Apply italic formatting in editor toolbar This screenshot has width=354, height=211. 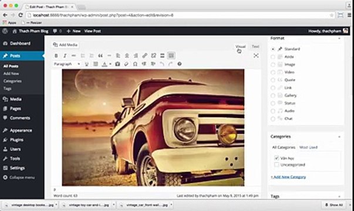[x=65, y=56]
